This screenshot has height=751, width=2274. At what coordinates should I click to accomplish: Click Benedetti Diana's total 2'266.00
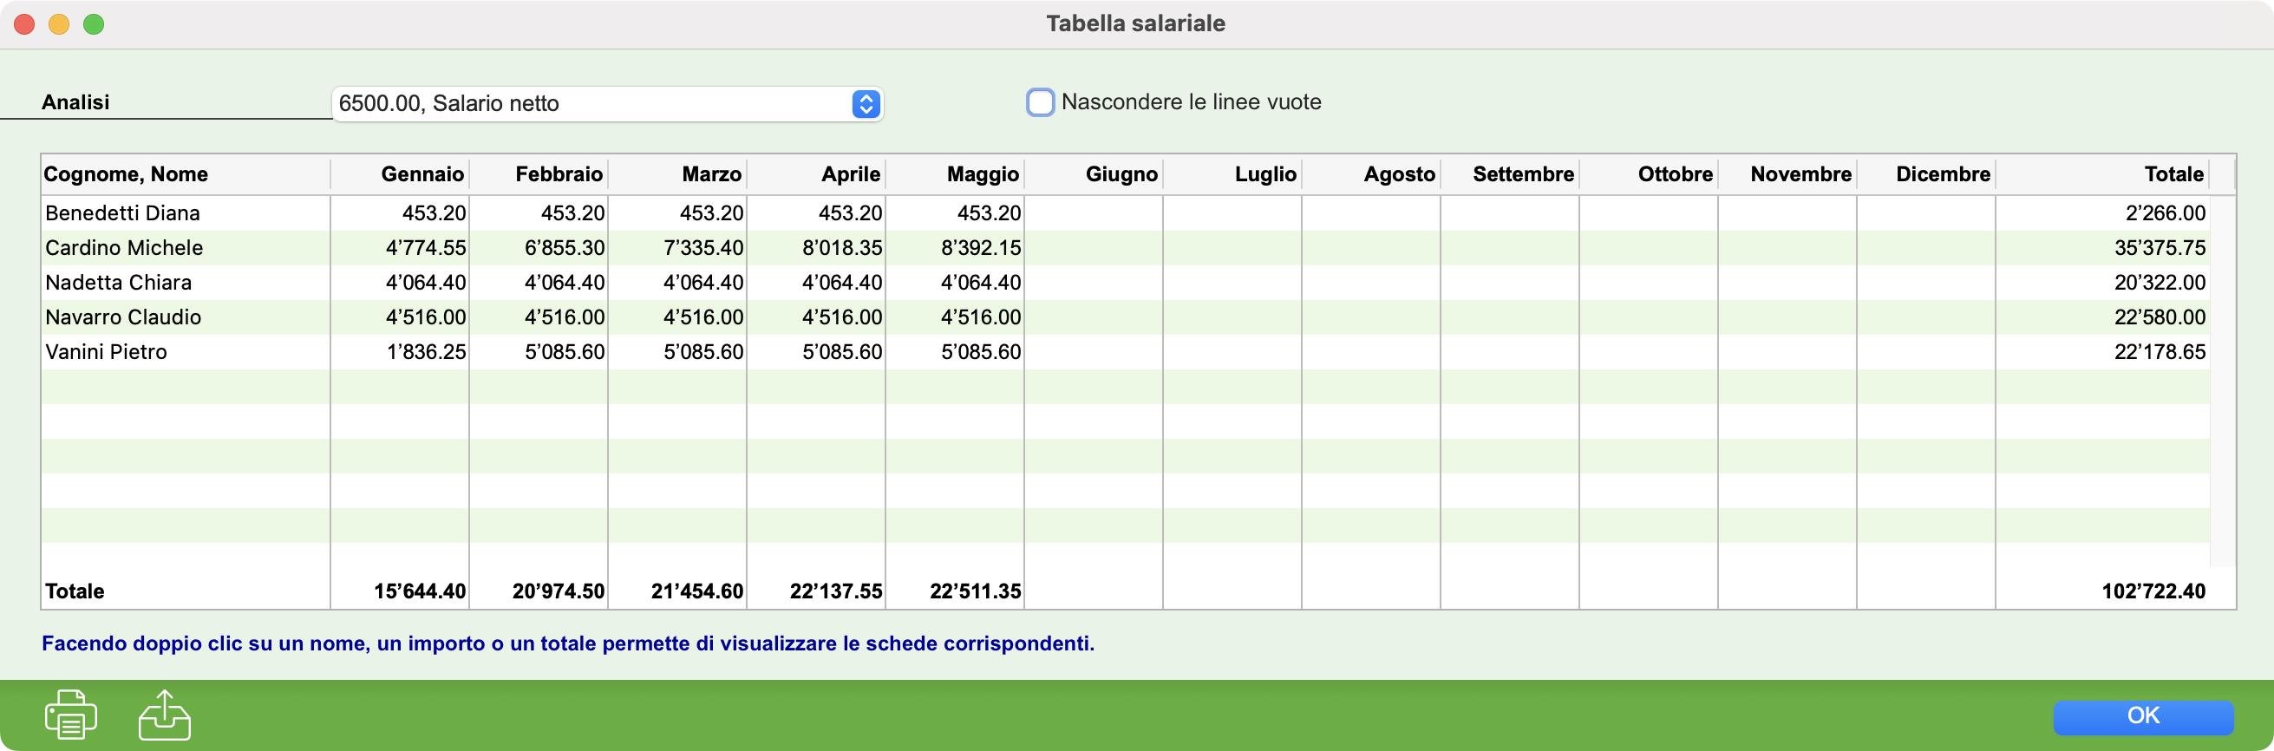coord(2165,212)
